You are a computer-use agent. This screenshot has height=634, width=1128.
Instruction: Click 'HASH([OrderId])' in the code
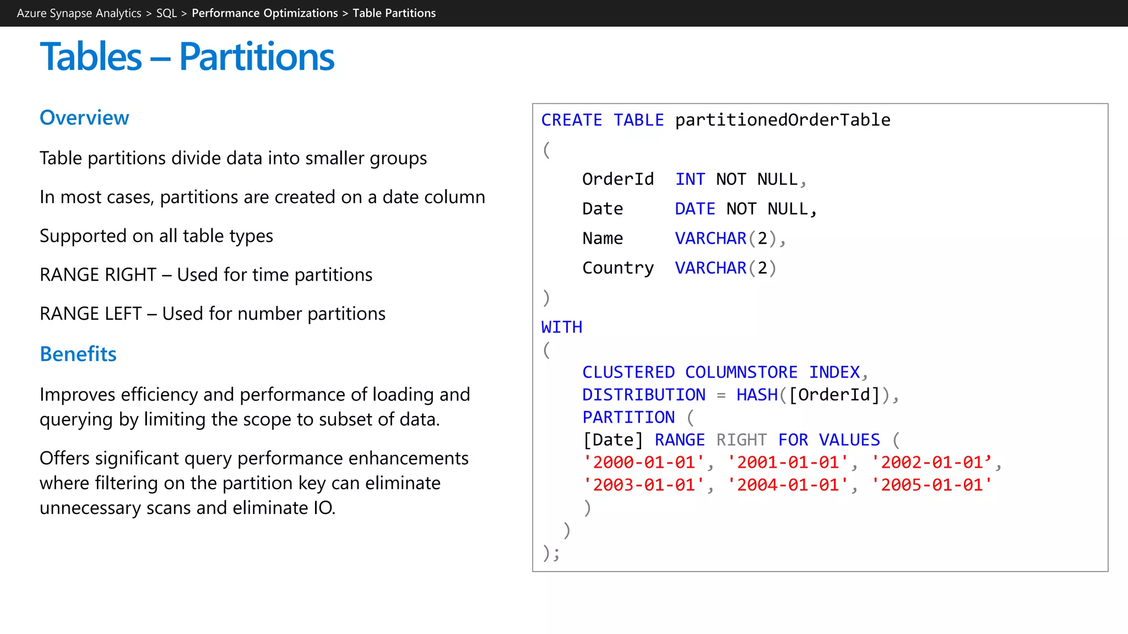[813, 395]
